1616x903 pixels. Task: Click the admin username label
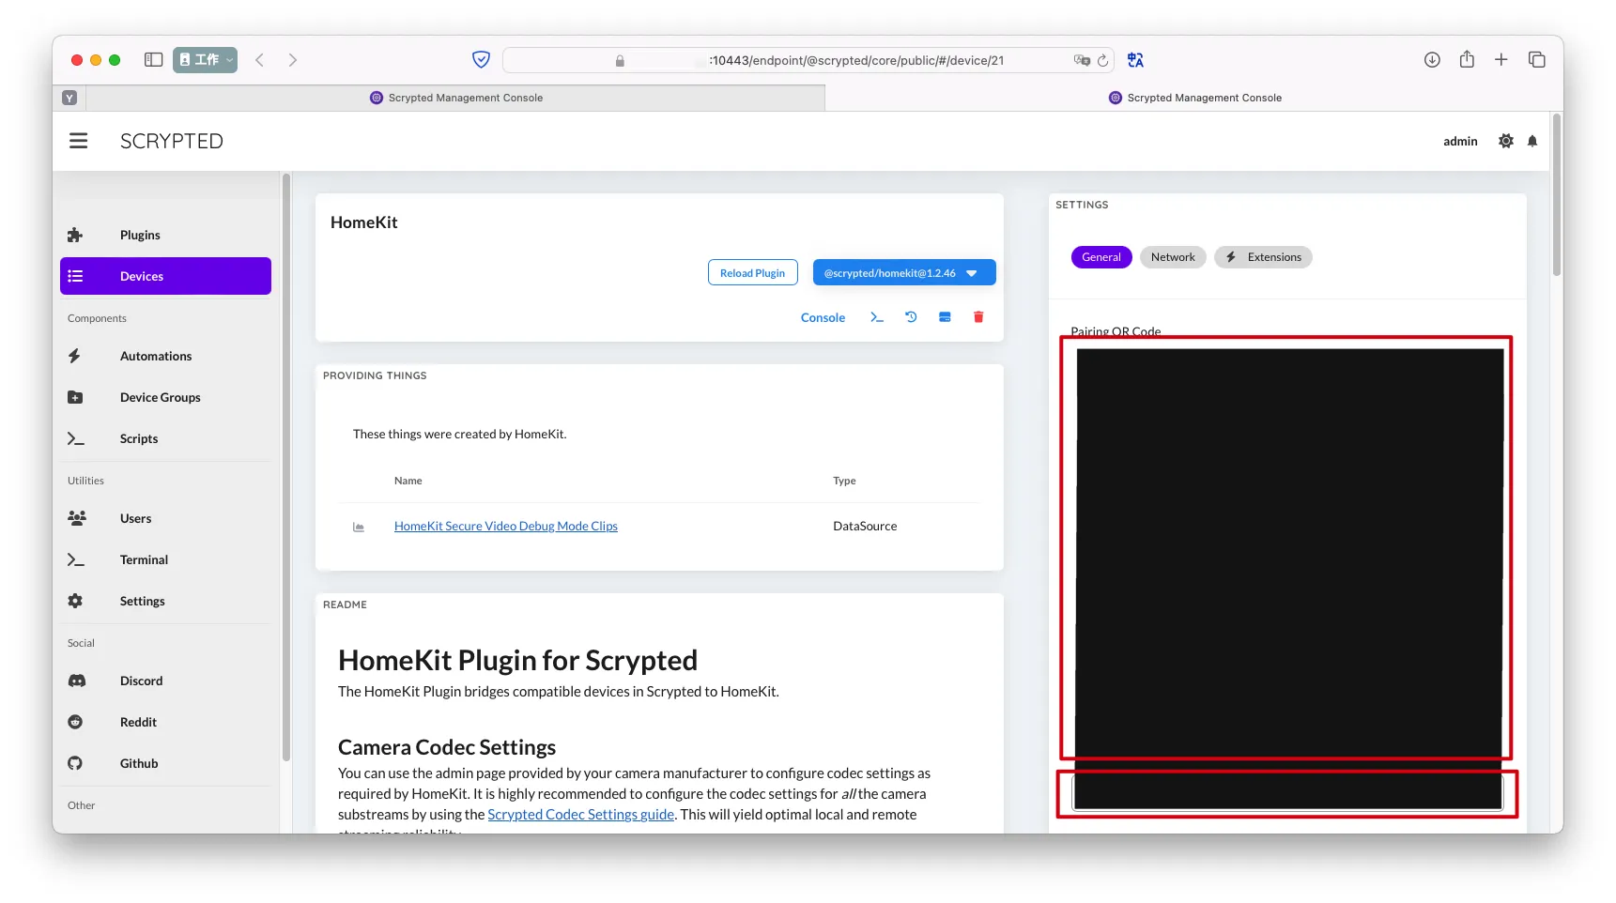[x=1460, y=141]
